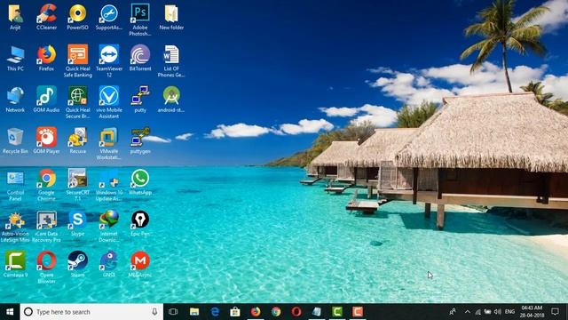
Task: Select iCare Data Recovery Pro icon
Action: pos(47,227)
